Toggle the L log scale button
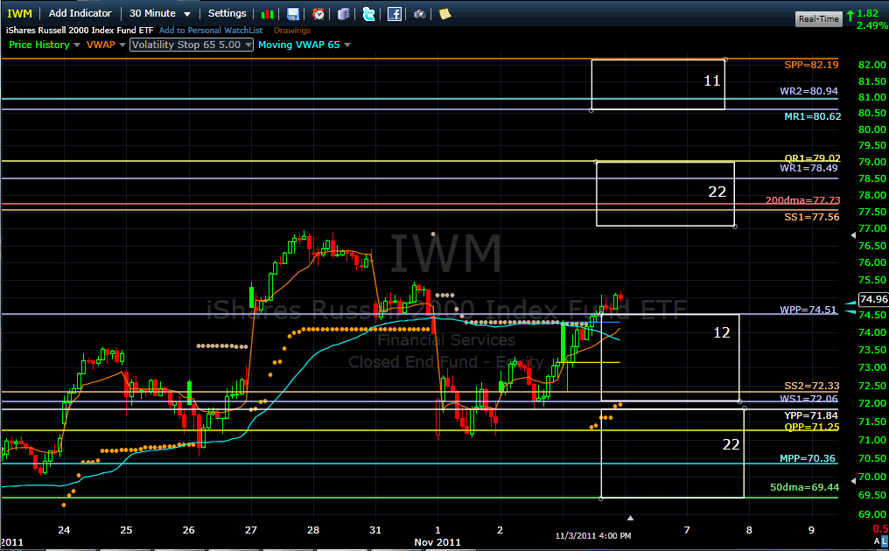 (885, 541)
